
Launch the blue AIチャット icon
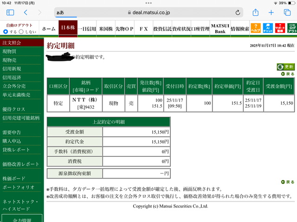tap(268, 28)
